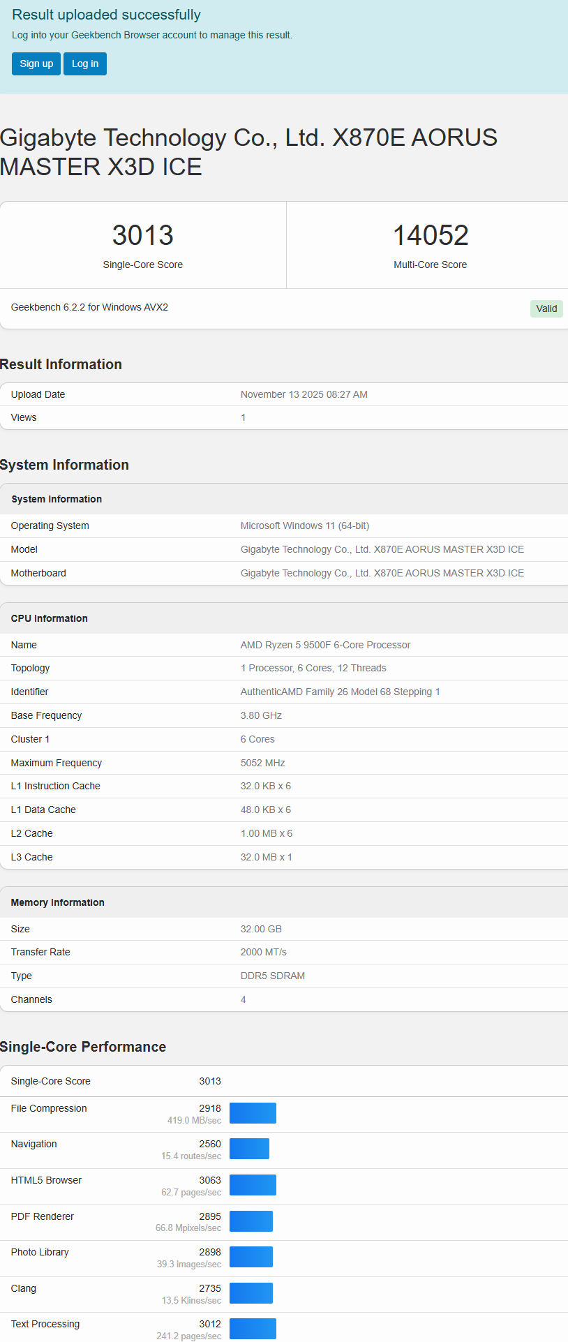Click the Single-Core Performance section heading

pyautogui.click(x=83, y=1047)
